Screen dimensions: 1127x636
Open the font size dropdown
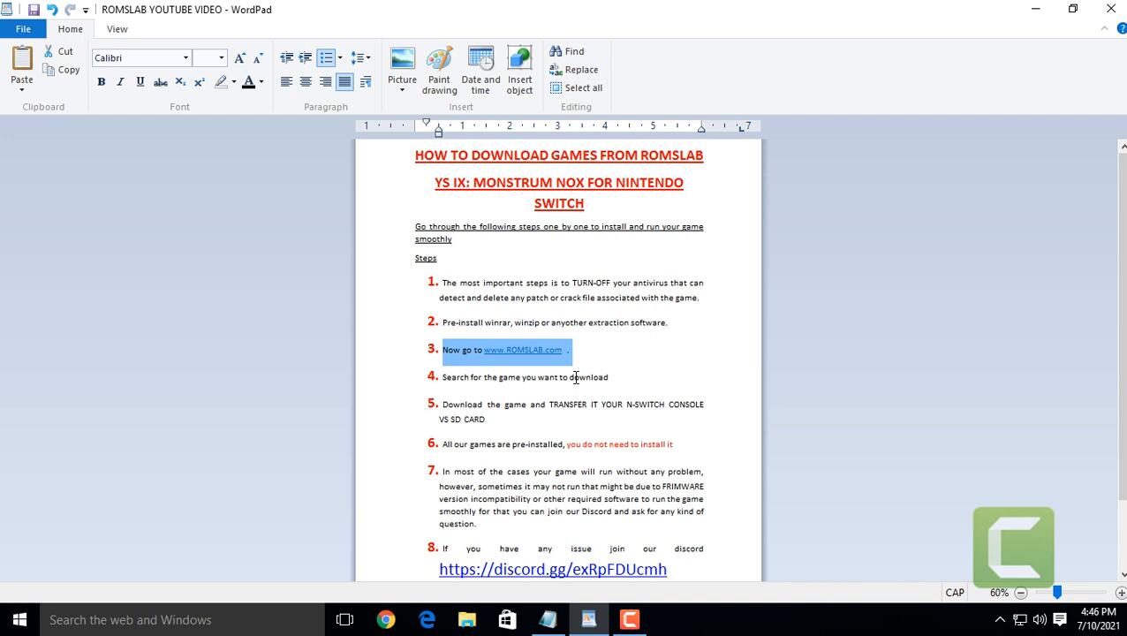221,57
